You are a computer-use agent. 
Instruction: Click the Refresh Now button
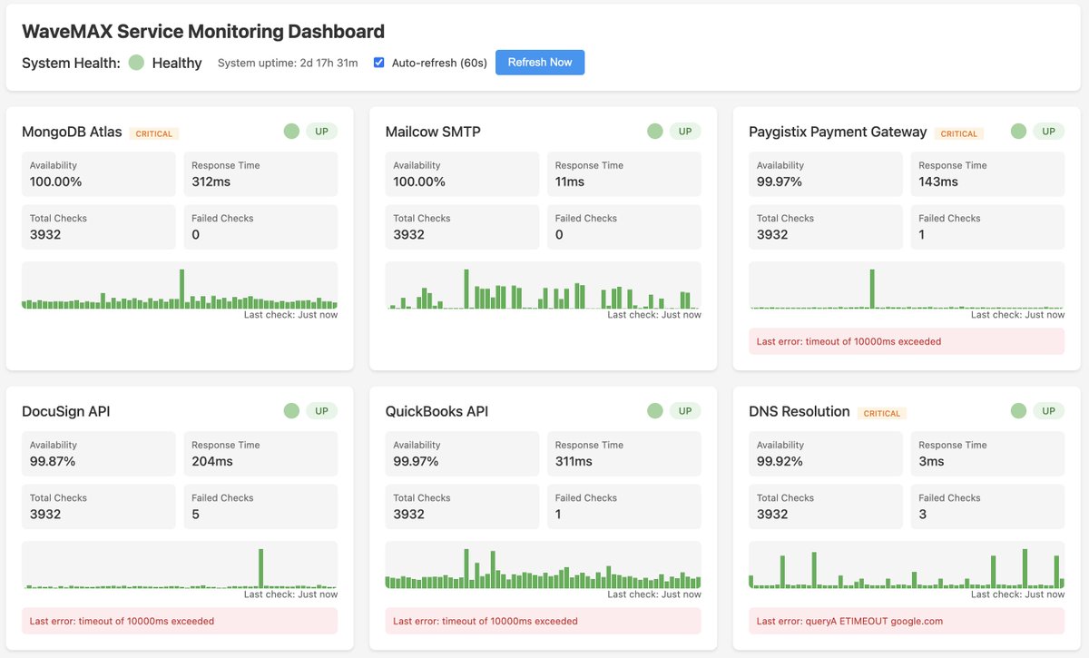(x=540, y=63)
